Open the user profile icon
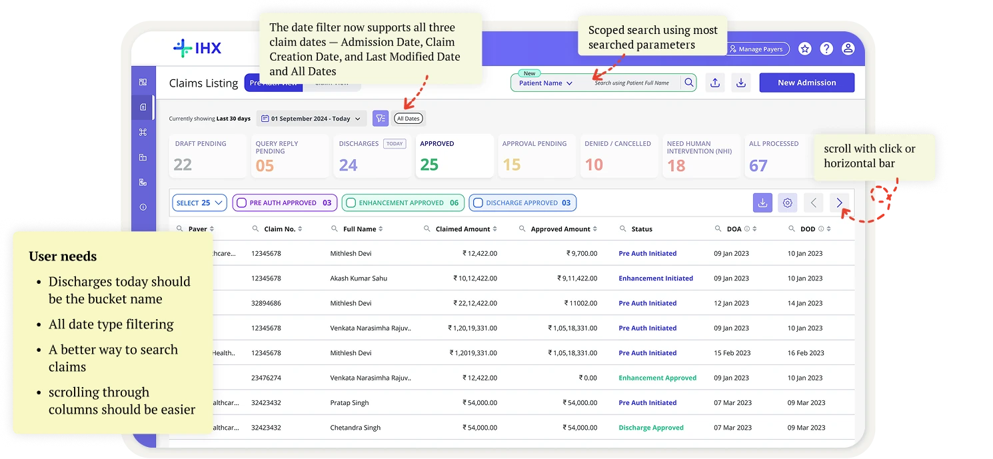This screenshot has height=459, width=993. click(848, 49)
